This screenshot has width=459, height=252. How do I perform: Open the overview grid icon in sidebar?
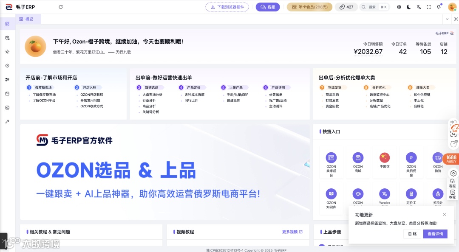[7, 24]
